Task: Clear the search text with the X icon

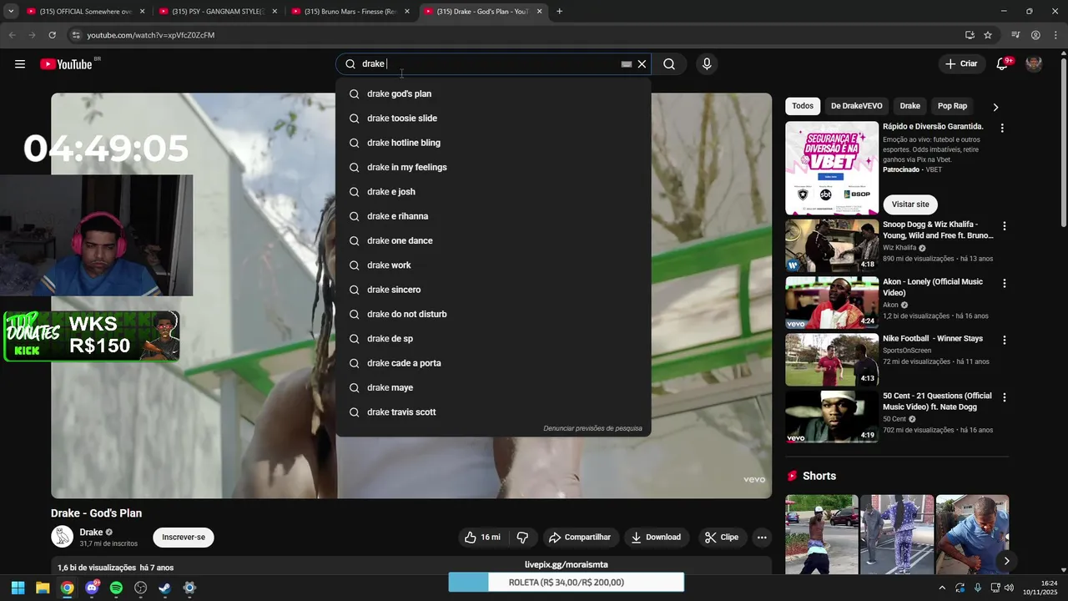Action: pyautogui.click(x=642, y=64)
